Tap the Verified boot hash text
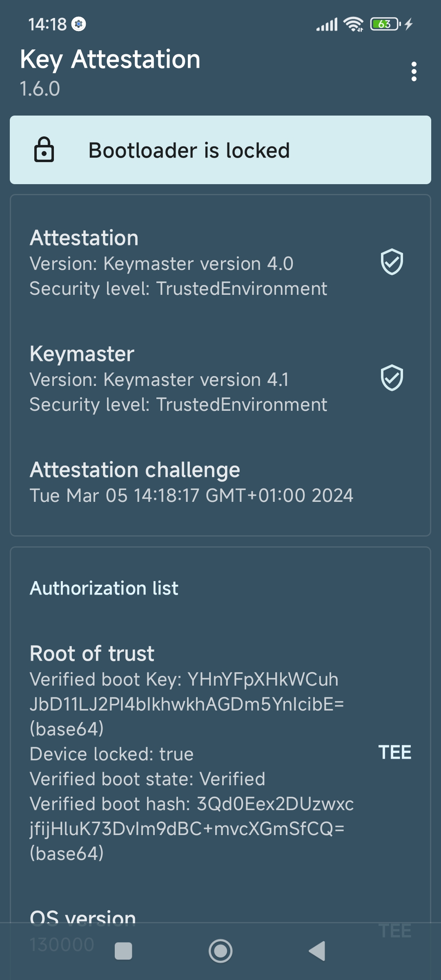This screenshot has width=441, height=980. tap(192, 829)
